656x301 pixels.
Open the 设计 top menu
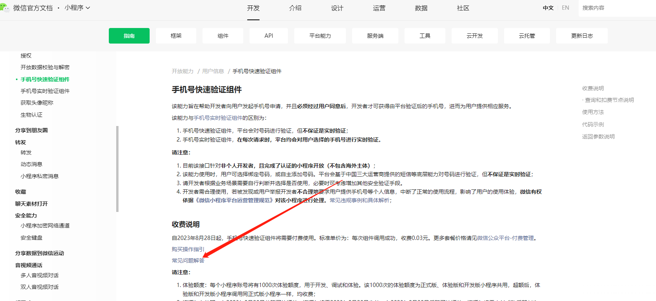pyautogui.click(x=337, y=8)
